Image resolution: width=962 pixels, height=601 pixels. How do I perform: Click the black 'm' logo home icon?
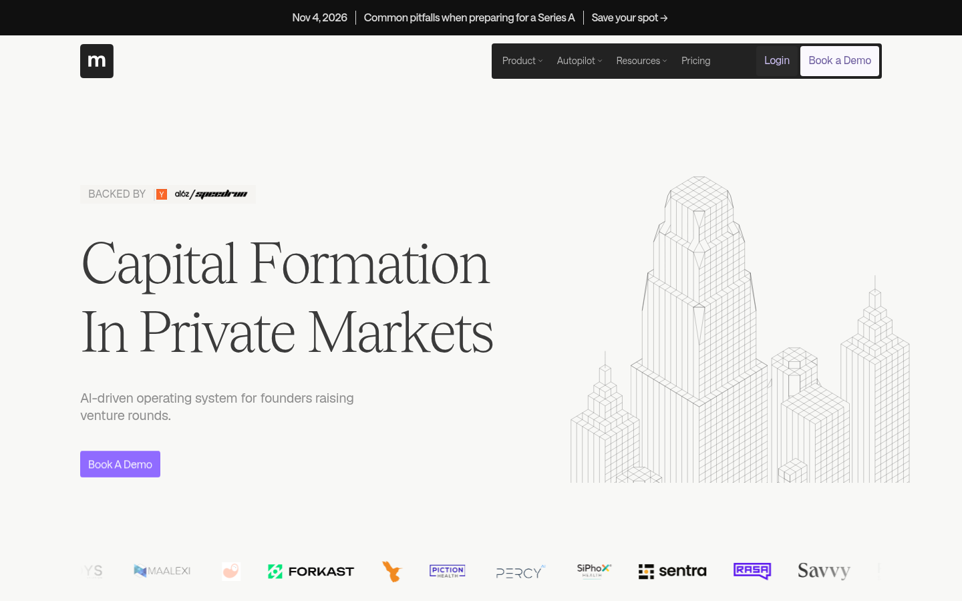[97, 61]
